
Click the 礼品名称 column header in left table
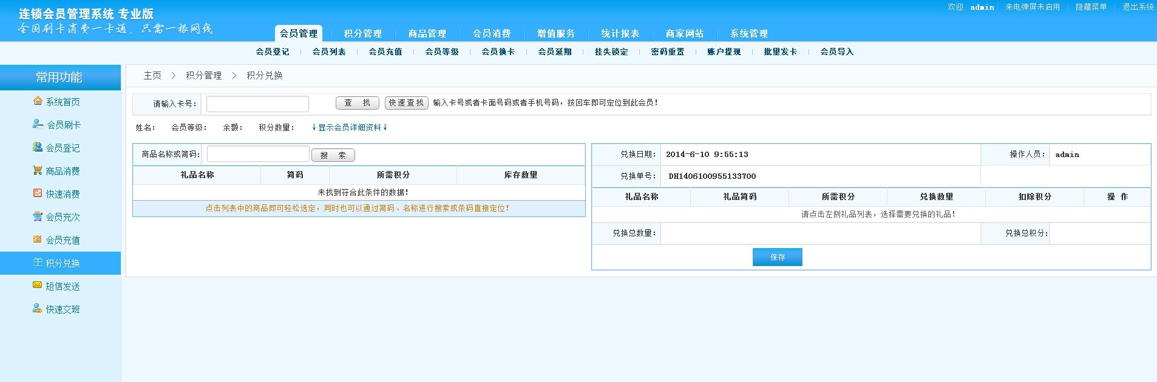(197, 175)
